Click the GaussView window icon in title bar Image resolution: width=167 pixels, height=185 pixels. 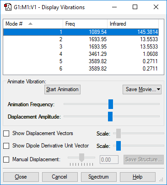(x=8, y=7)
